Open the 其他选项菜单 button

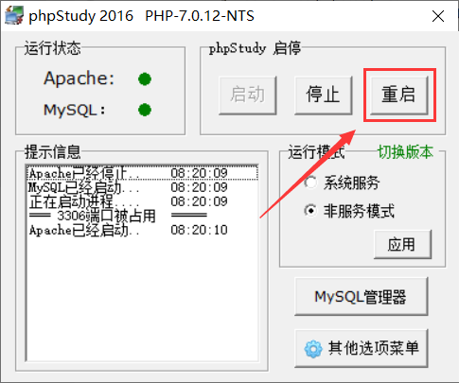coord(361,348)
